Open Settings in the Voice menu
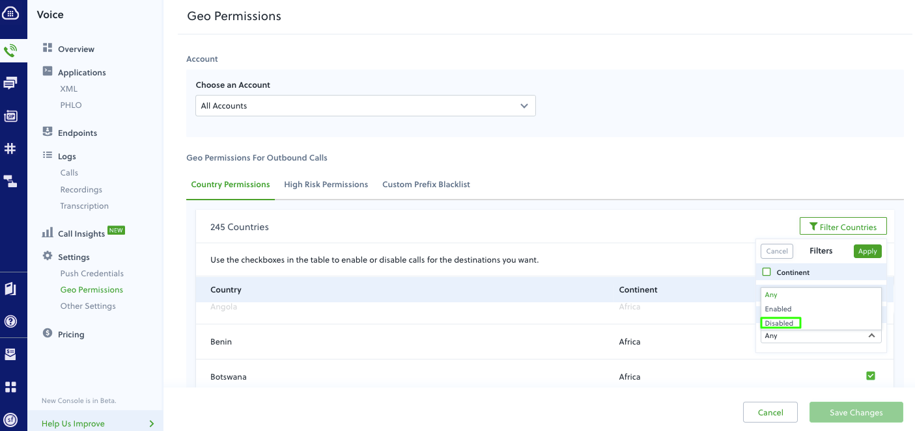The width and height of the screenshot is (915, 431). pyautogui.click(x=74, y=257)
